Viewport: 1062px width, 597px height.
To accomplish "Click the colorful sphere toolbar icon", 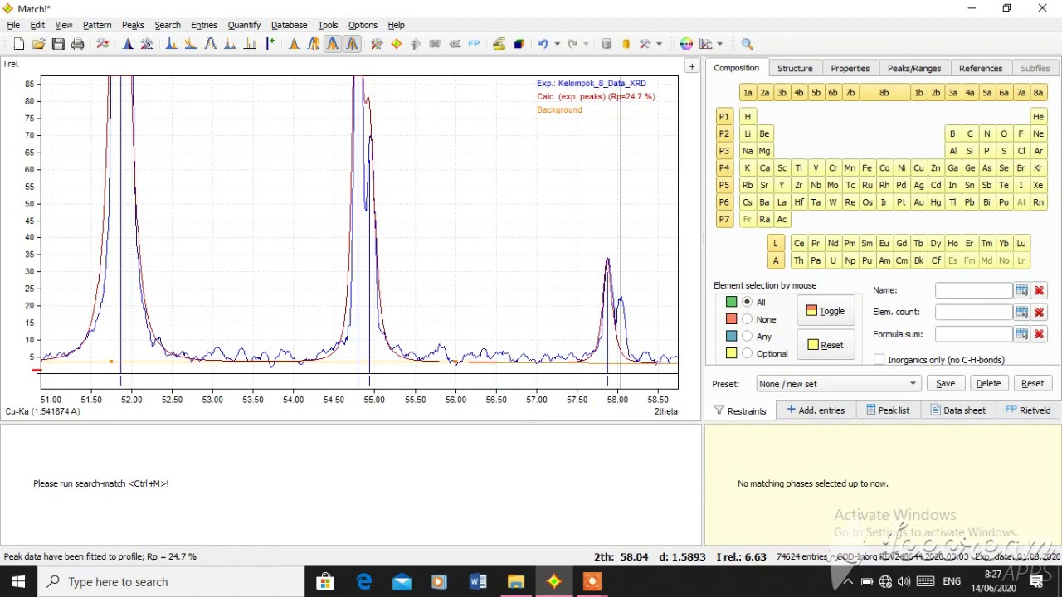I will 686,44.
